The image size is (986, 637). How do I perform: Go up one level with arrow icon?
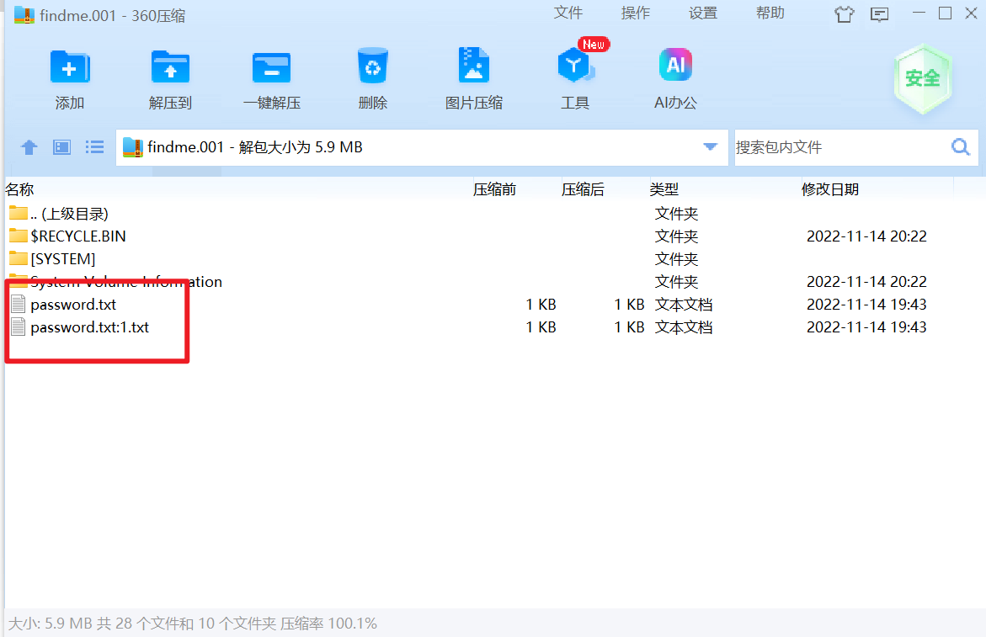coord(29,148)
